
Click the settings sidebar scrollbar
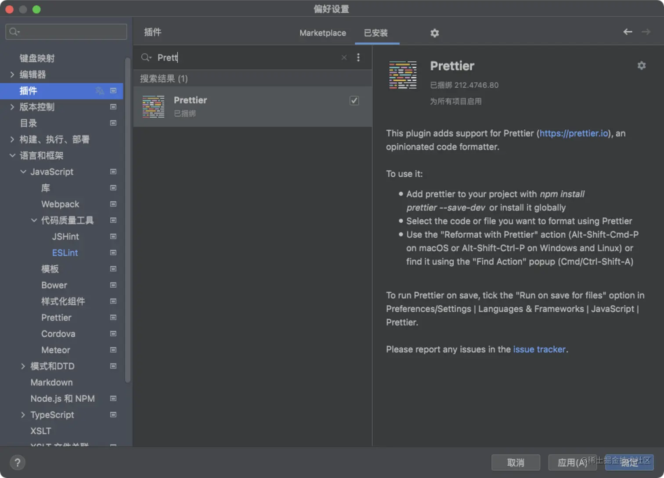click(x=128, y=219)
